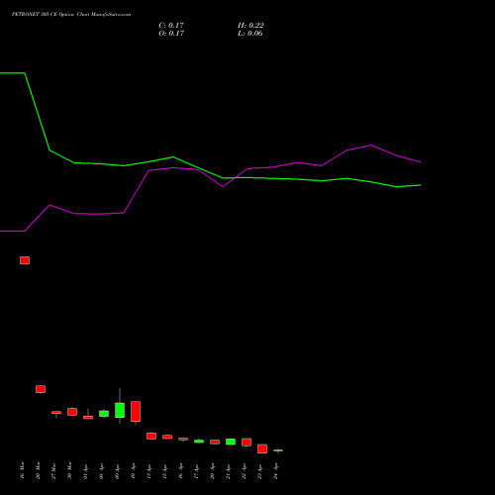The width and height of the screenshot is (495, 495).
Task: Click the red candle above 20 Apr
Action: [x=215, y=442]
